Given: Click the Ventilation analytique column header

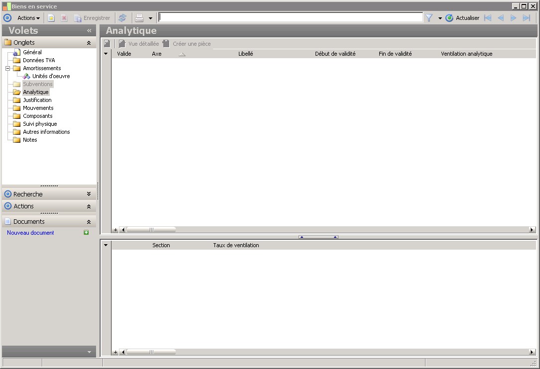Looking at the screenshot, I should click(x=466, y=54).
